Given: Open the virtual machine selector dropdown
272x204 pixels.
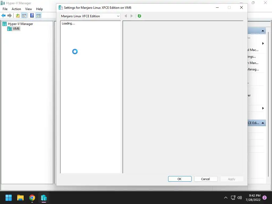Looking at the screenshot, I should pyautogui.click(x=90, y=16).
